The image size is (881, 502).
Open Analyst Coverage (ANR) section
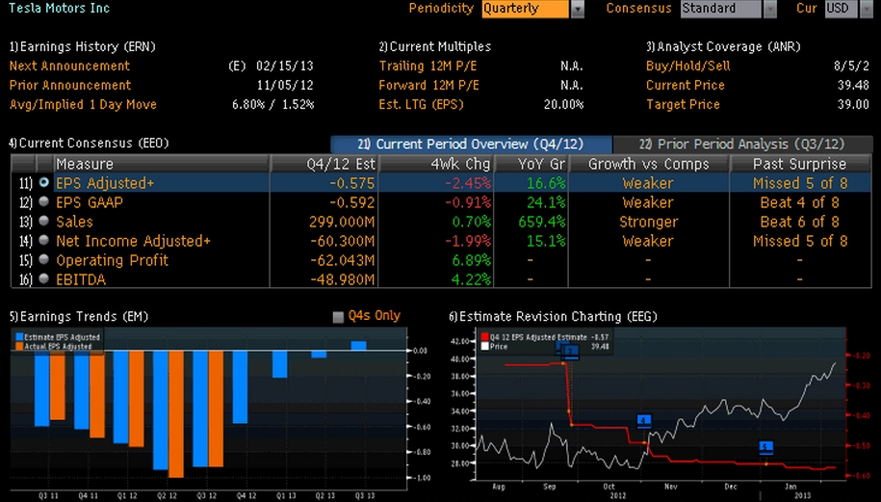pyautogui.click(x=723, y=46)
